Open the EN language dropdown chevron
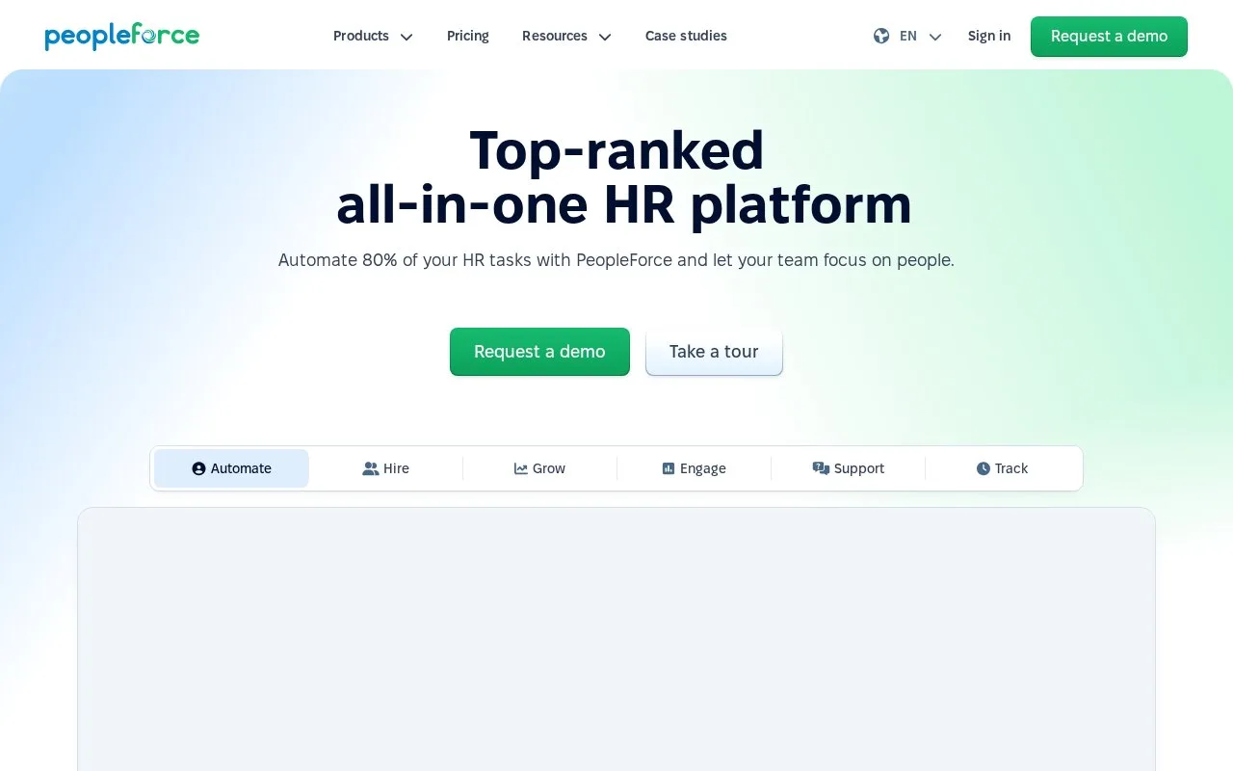This screenshot has height=771, width=1233. [935, 37]
